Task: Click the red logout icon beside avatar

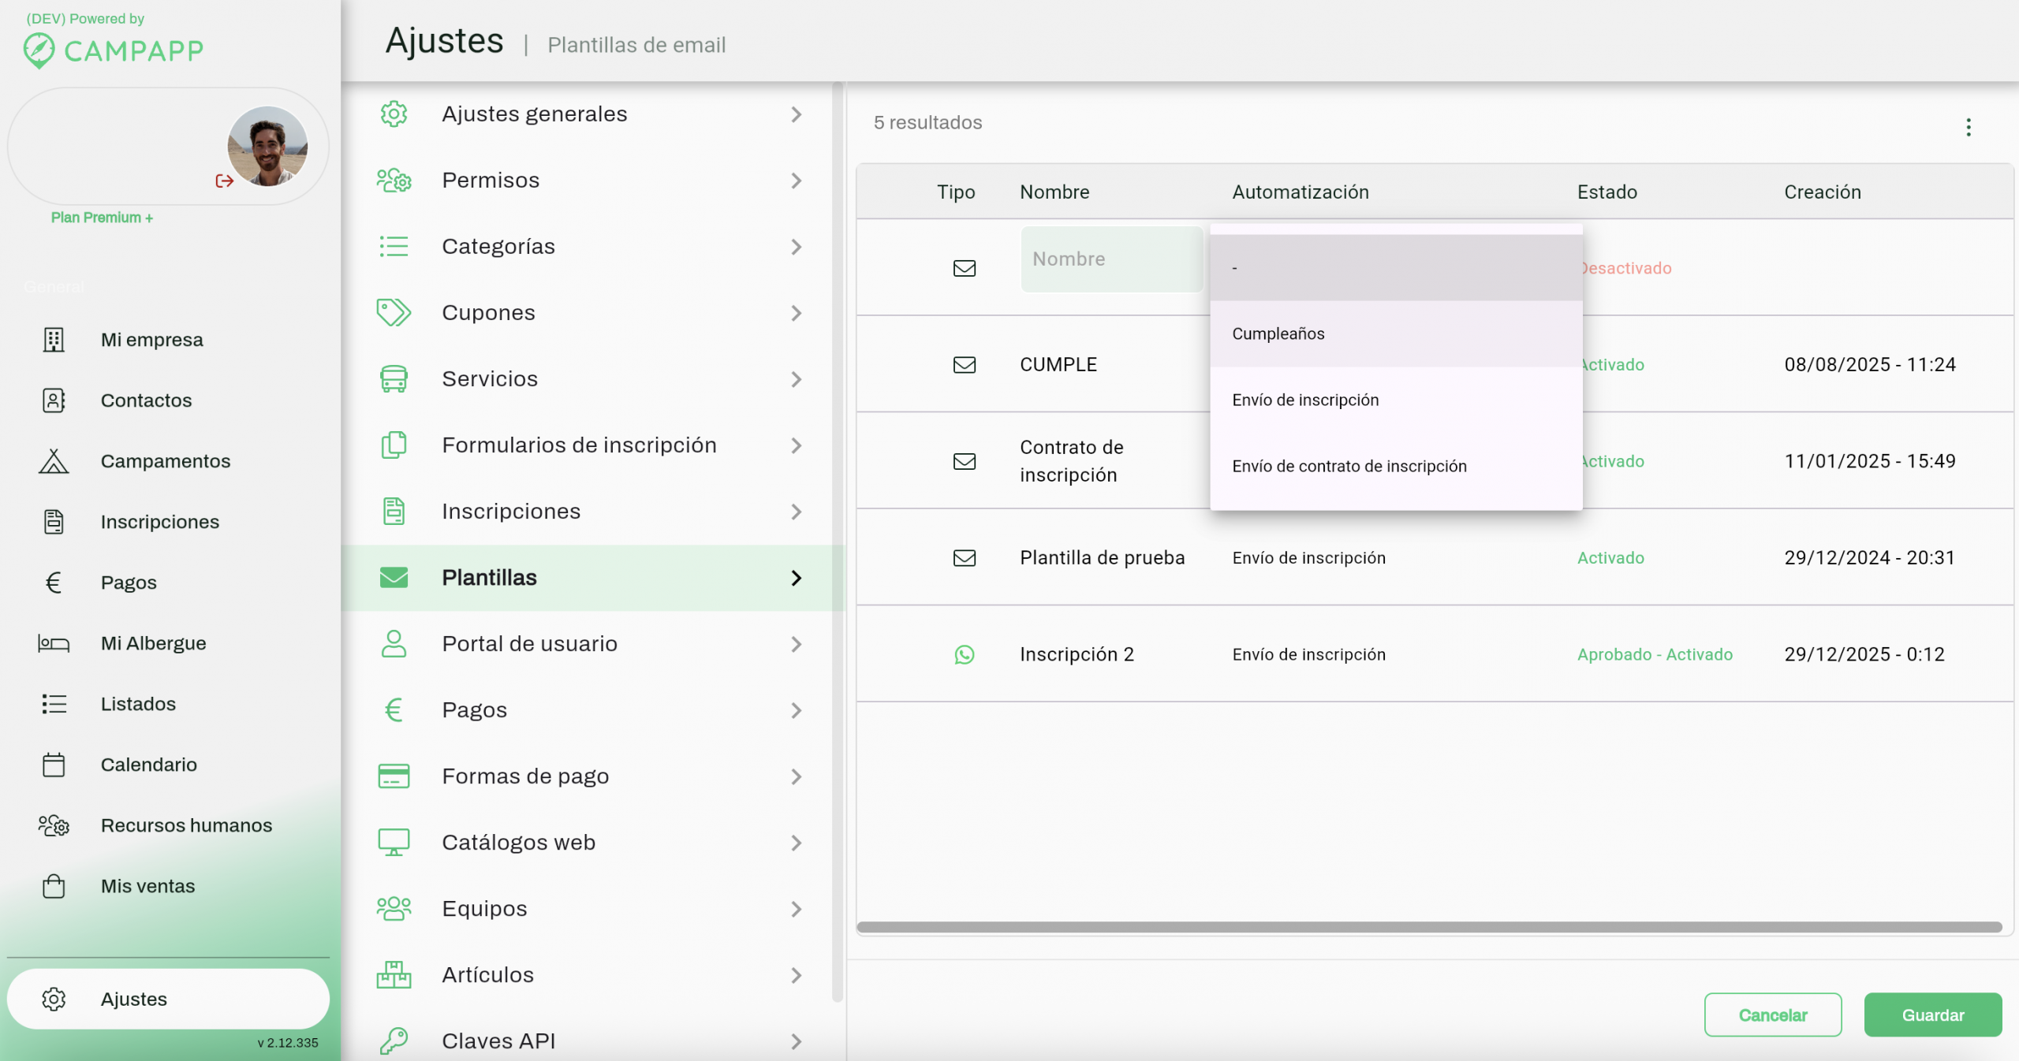Action: click(x=224, y=181)
